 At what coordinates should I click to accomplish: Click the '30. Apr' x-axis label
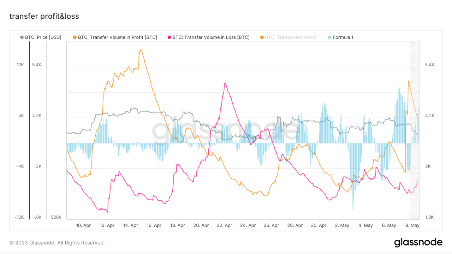click(319, 225)
